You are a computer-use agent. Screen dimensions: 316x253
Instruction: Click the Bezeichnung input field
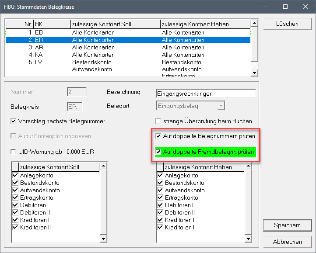pos(205,94)
